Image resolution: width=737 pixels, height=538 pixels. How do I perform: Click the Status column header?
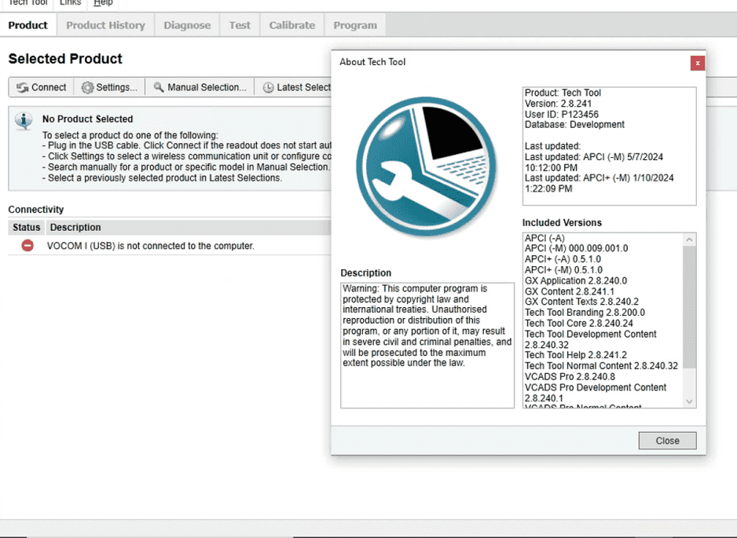pos(27,228)
